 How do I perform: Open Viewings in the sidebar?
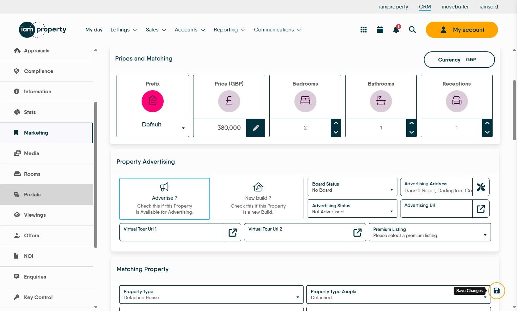[47, 215]
